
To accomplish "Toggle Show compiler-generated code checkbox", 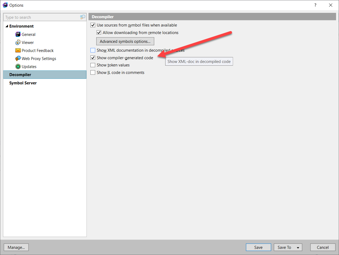I will pos(93,58).
